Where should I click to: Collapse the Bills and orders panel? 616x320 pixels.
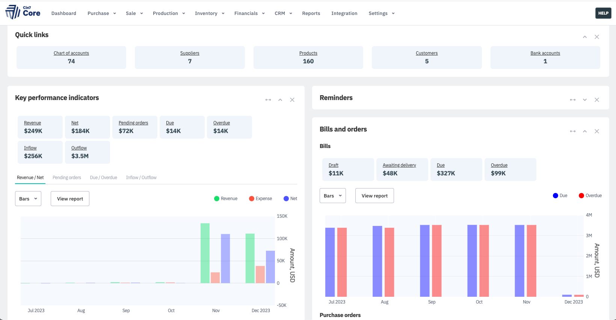coord(585,131)
